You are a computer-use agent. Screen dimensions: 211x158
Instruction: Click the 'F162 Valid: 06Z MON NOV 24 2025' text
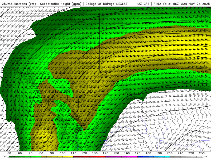tap(181, 4)
